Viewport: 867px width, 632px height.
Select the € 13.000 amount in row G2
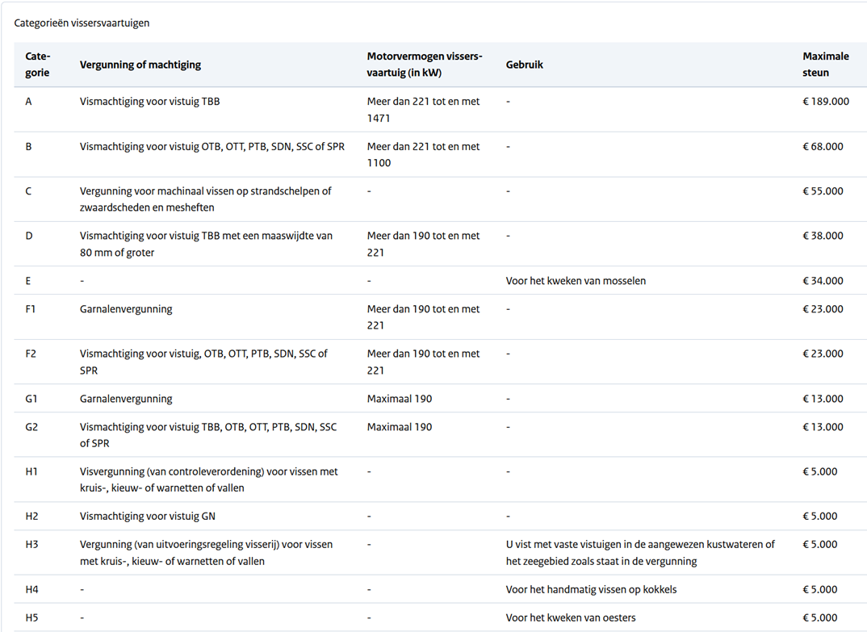pos(823,427)
